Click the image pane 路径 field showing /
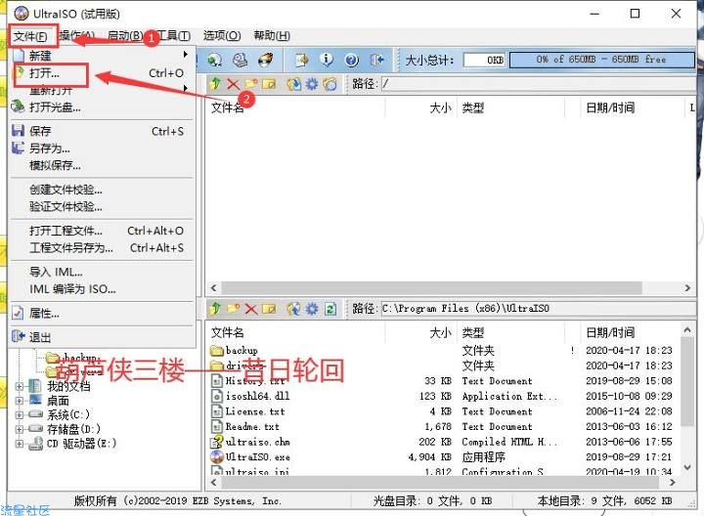Viewport: 704px width, 516px height. pos(538,84)
